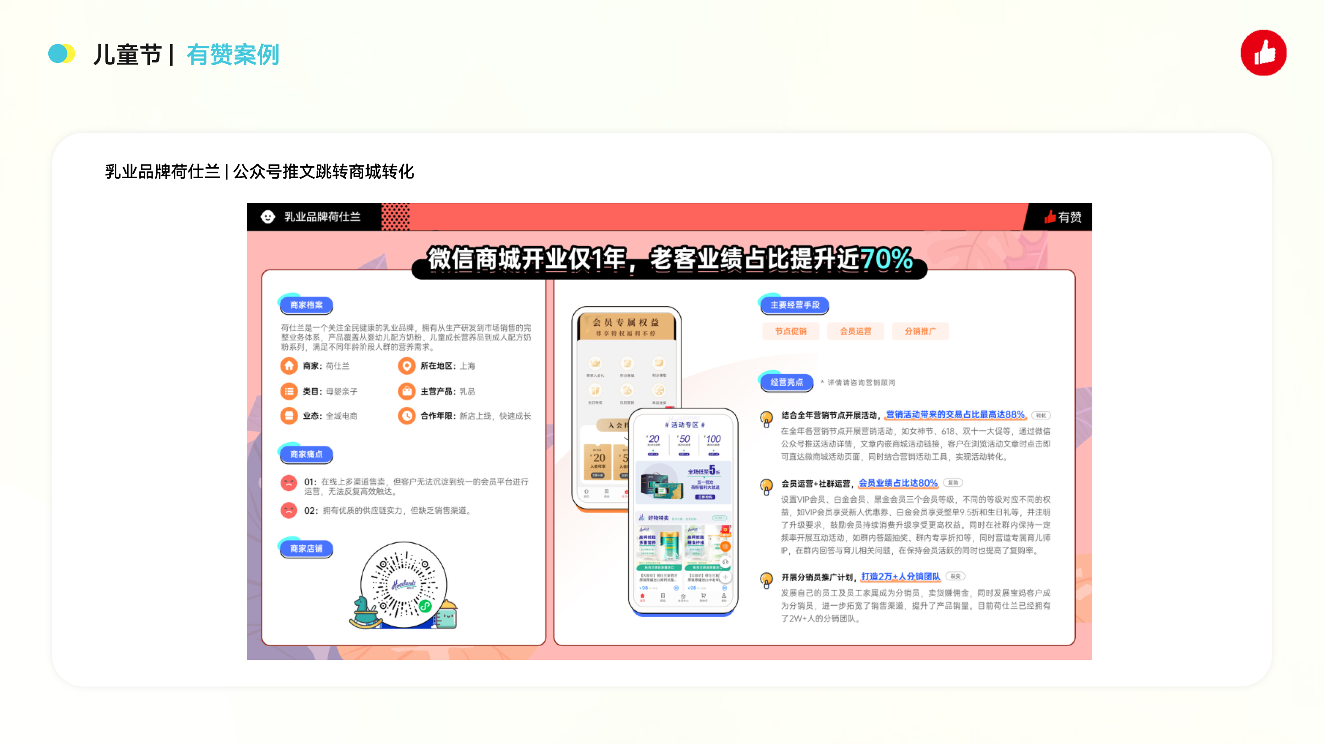This screenshot has width=1324, height=744.
Task: Click the shopping bag icon by 主营产品
Action: tap(406, 391)
